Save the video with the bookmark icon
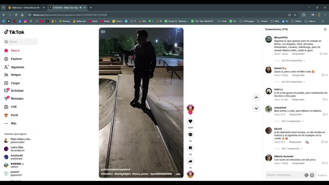This screenshot has height=185, width=329. 190,148
